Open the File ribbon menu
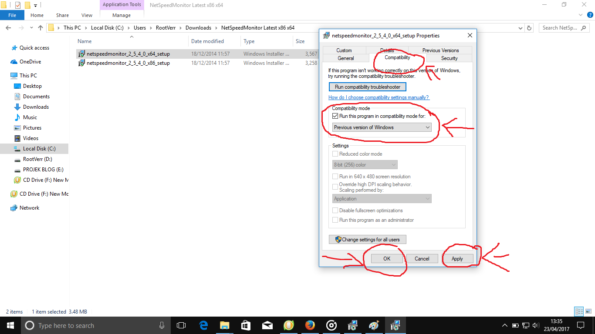 click(12, 15)
